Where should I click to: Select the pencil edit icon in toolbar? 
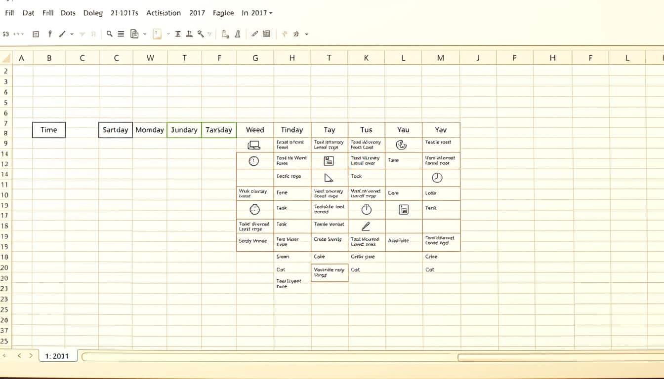point(254,34)
